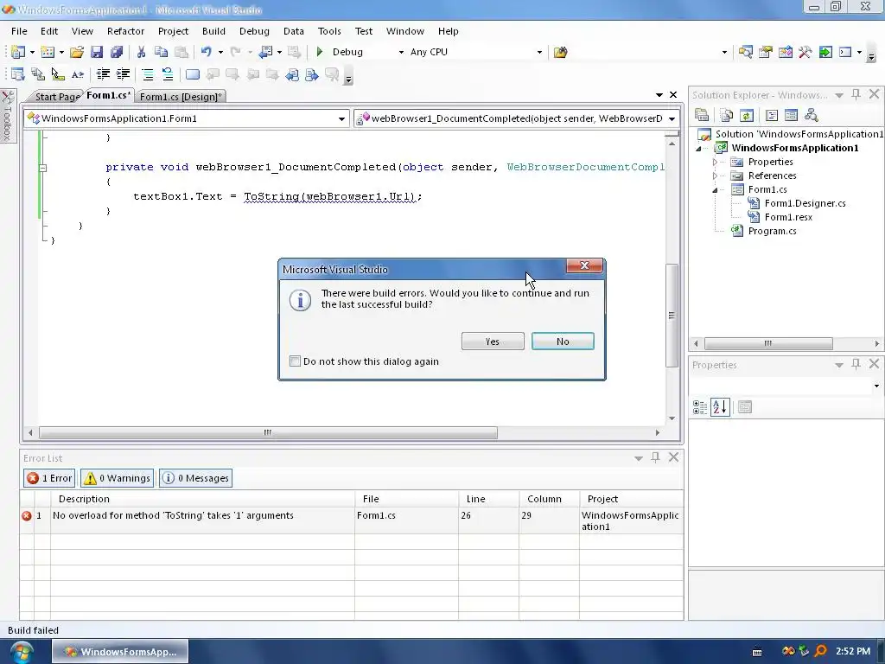Open Solution Explorer from toolbar icon
Screen dimensions: 885x664
(746, 52)
